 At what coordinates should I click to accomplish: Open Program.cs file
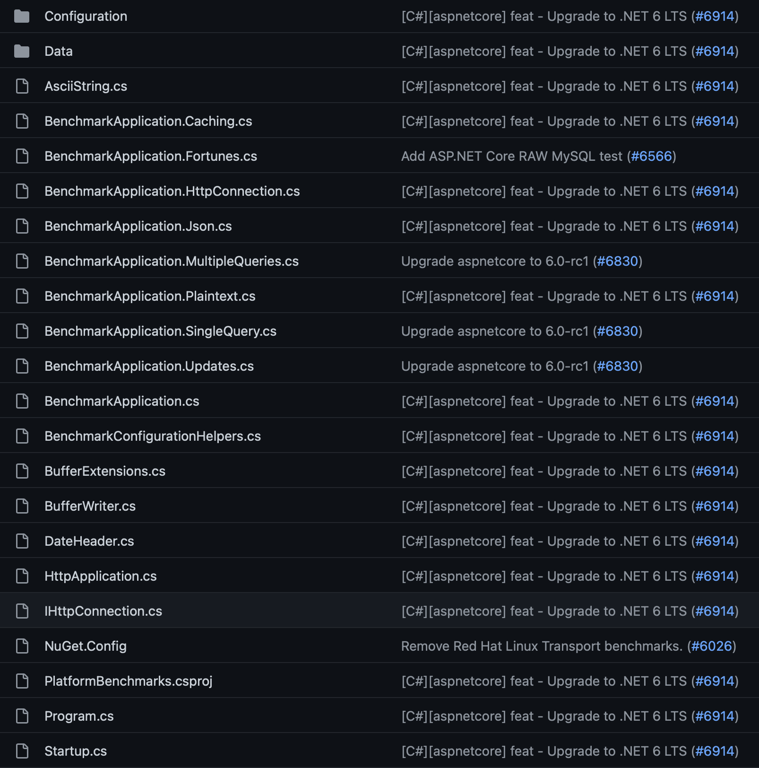point(79,716)
